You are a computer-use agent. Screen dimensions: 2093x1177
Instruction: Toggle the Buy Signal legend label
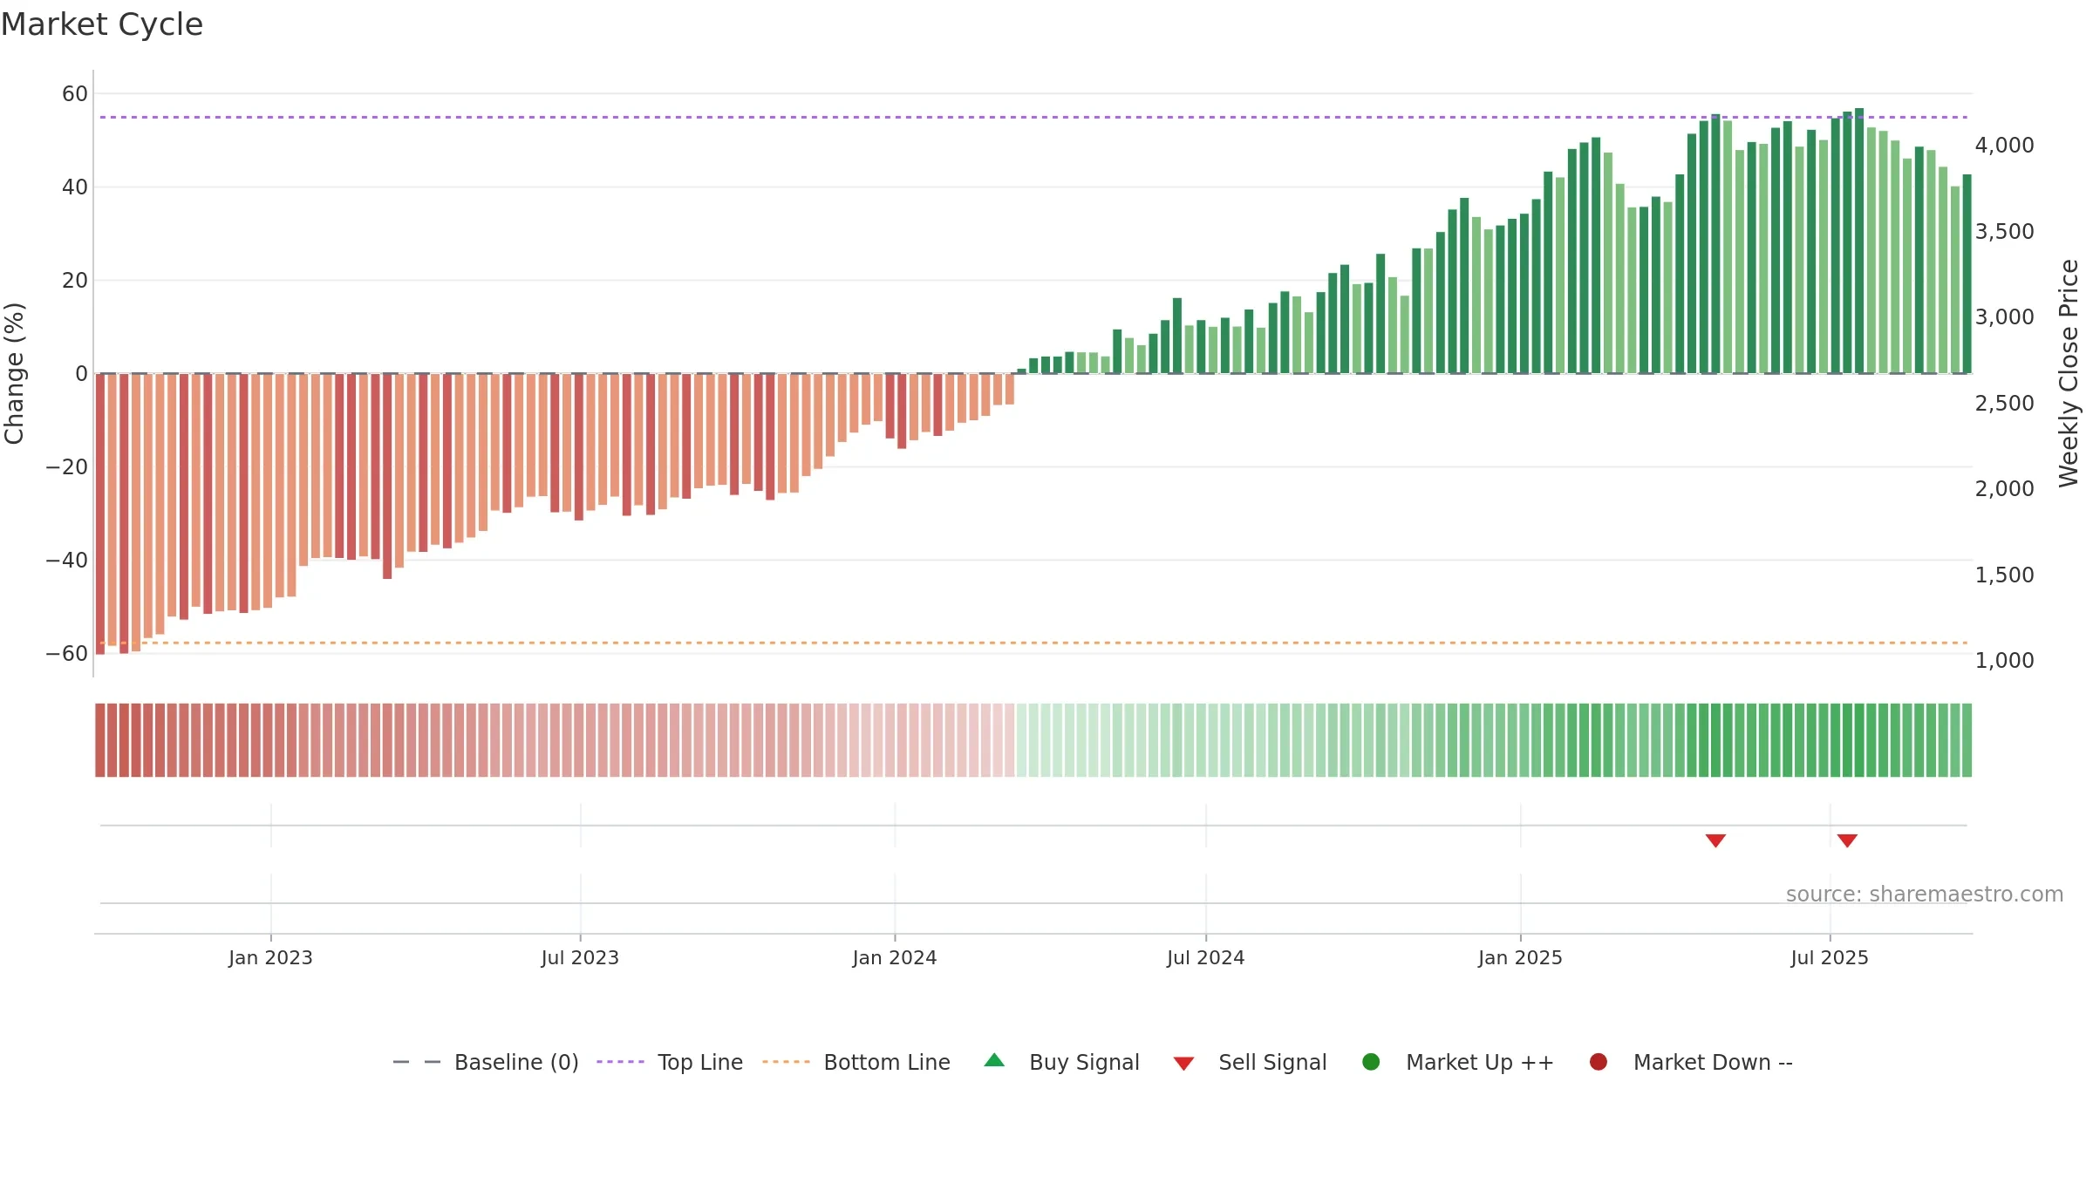pyautogui.click(x=1084, y=1062)
